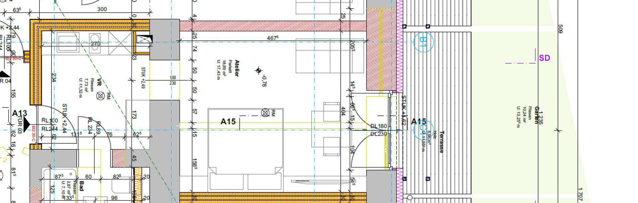Click the 270 dimension in the kitchen
This screenshot has width=638, height=203.
(x=96, y=44)
